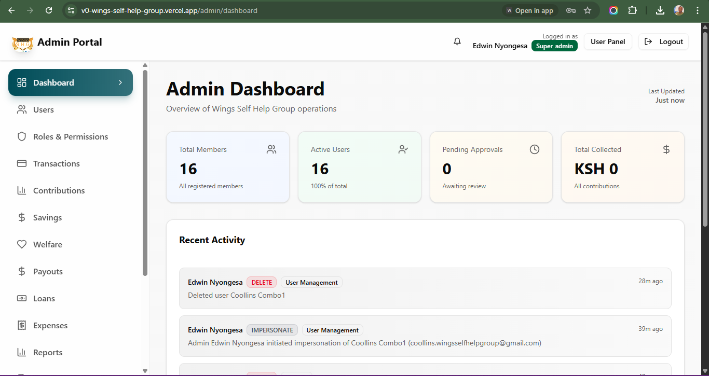Screen dimensions: 709x376
Task: Open Roles & Permissions in sidebar
Action: (x=70, y=136)
